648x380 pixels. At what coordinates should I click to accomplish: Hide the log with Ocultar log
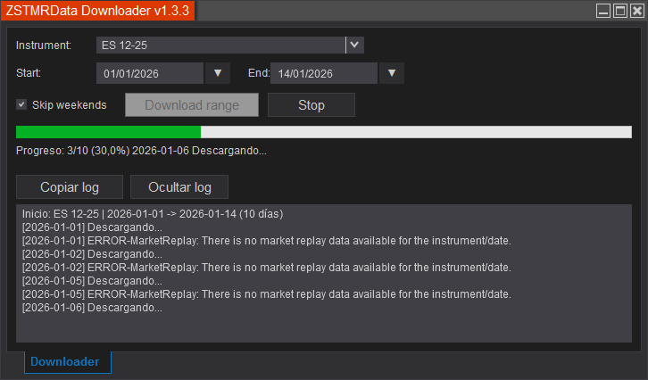coord(179,187)
